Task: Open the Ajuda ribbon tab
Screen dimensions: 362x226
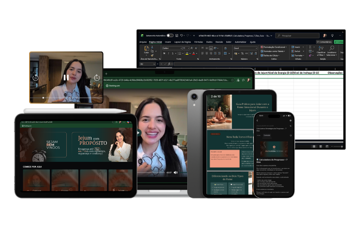Action: coord(253,42)
